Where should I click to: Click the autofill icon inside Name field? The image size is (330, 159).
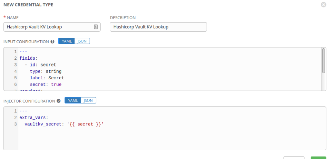tap(96, 27)
